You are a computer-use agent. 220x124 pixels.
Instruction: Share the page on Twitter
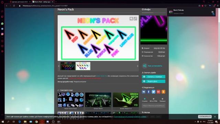(154, 92)
